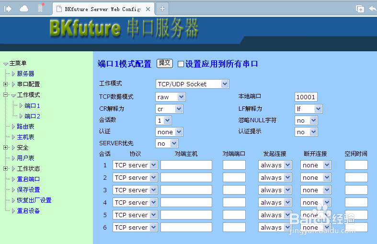Open session 1 protocol dropdown
Viewport: 377px width, 244px height.
click(x=135, y=165)
